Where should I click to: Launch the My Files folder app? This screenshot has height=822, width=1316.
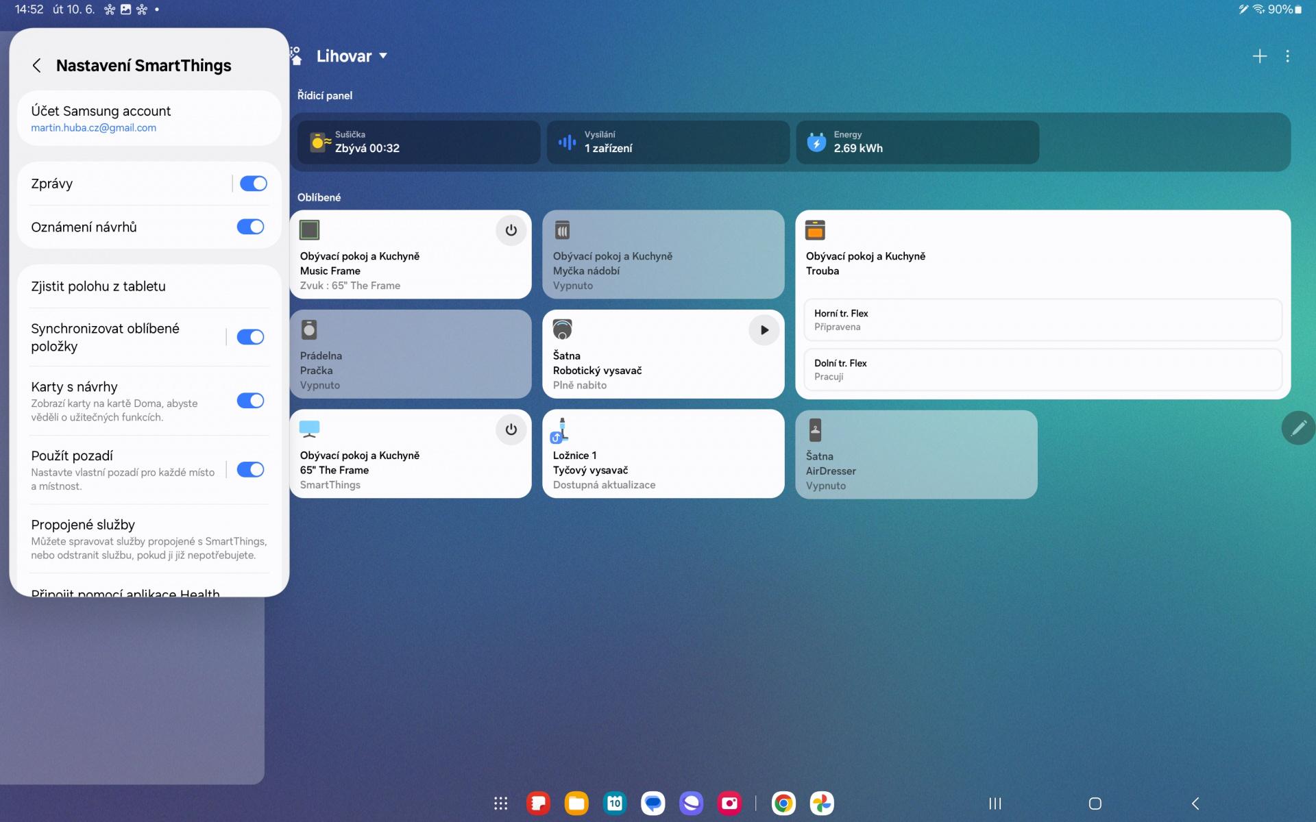pyautogui.click(x=576, y=803)
